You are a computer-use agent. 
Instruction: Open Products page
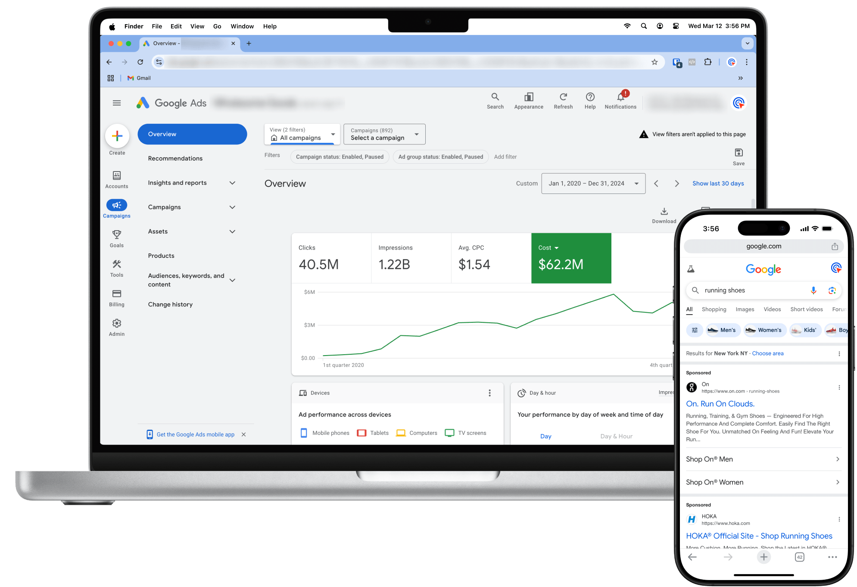point(161,256)
